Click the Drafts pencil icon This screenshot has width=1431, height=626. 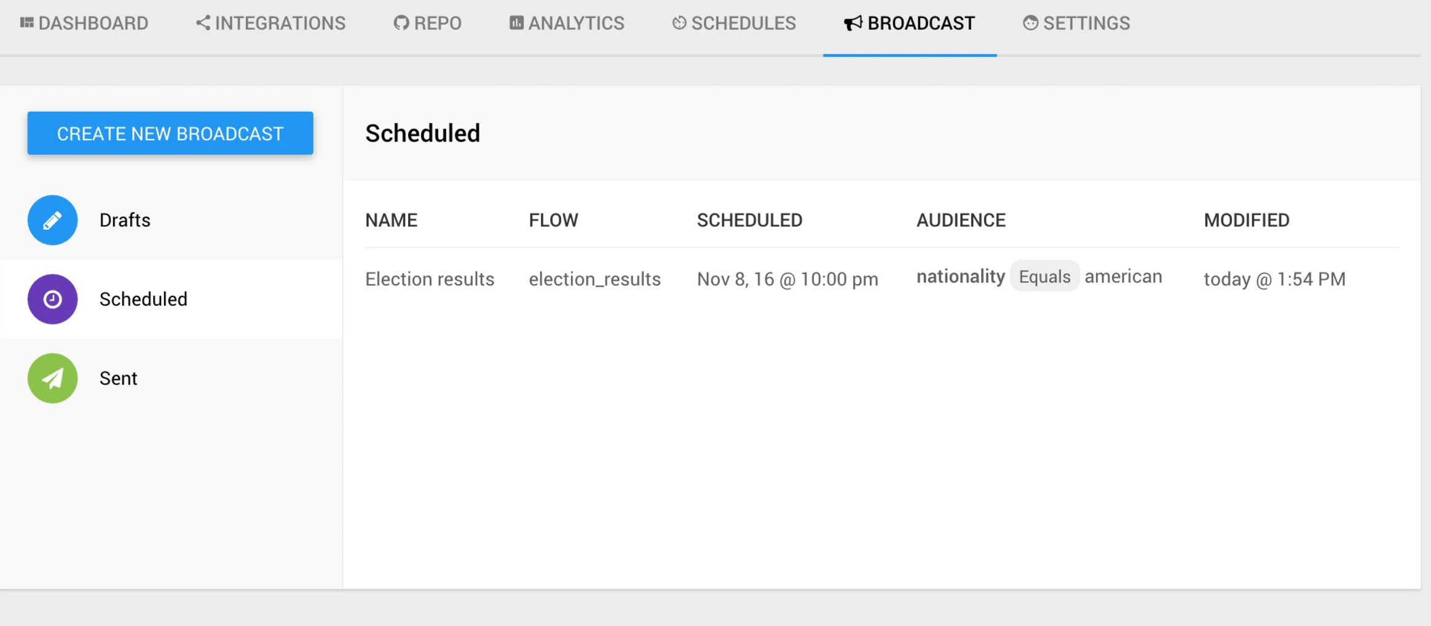[x=52, y=220]
